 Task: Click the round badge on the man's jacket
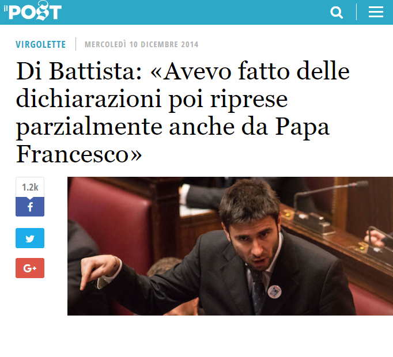(274, 291)
